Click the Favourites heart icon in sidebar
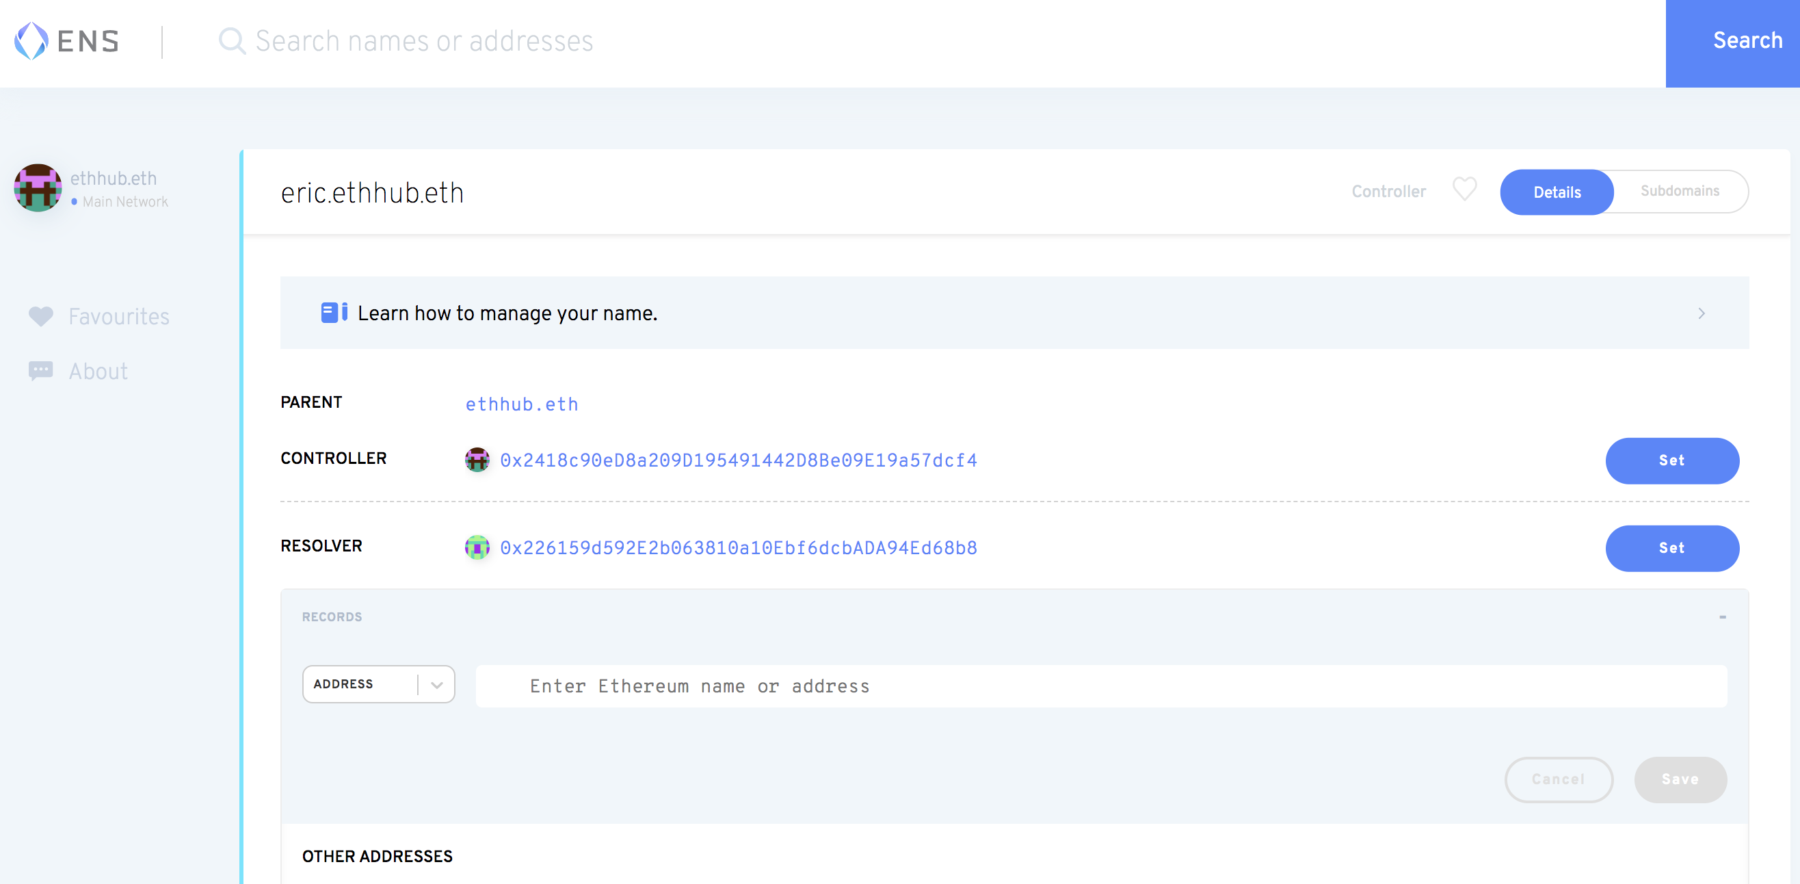1800x884 pixels. point(40,317)
